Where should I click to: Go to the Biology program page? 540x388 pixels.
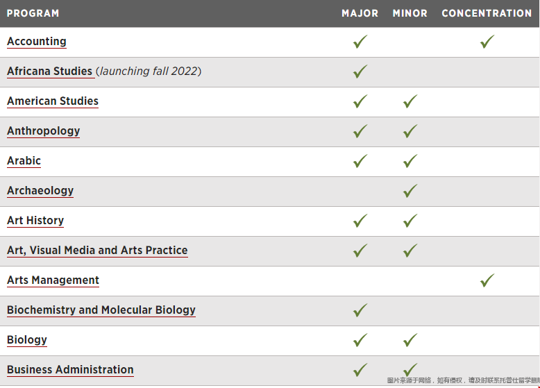pyautogui.click(x=27, y=340)
